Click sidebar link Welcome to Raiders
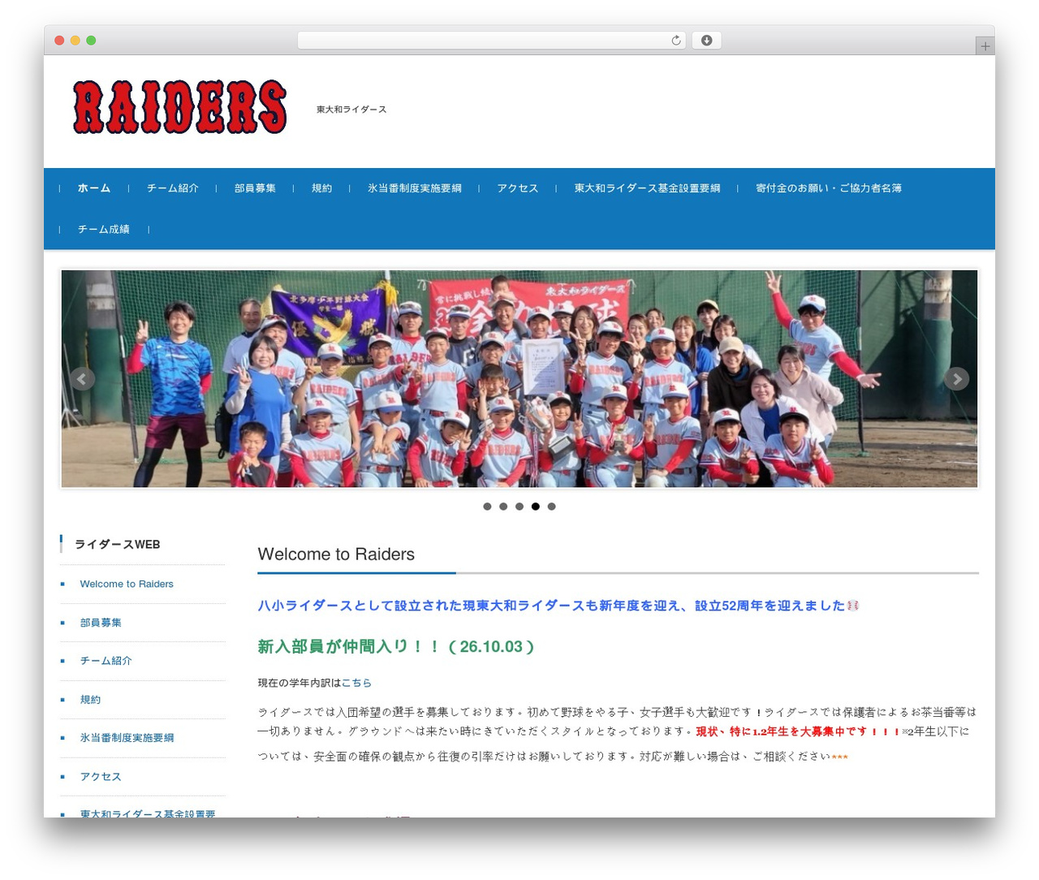The width and height of the screenshot is (1039, 880). tap(127, 584)
